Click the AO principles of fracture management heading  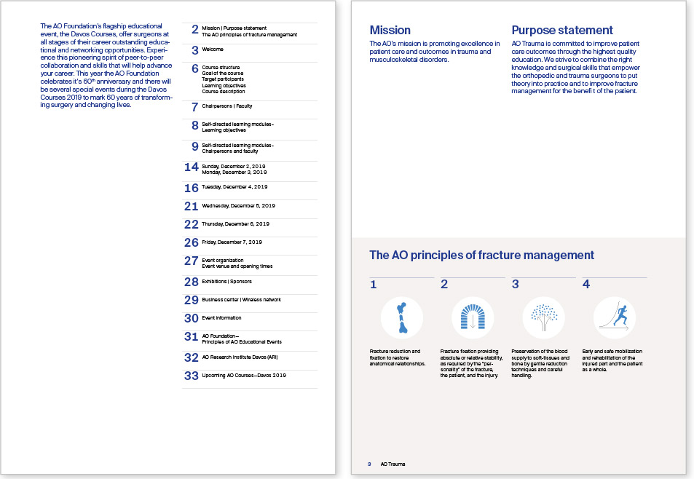coord(481,256)
